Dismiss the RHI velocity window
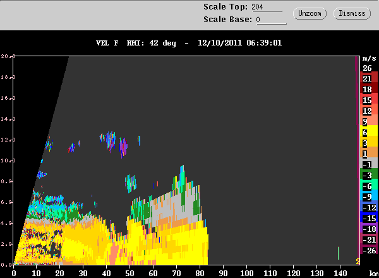The width and height of the screenshot is (379, 278). pos(352,13)
